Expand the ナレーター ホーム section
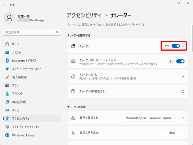This screenshot has height=145, width=193. point(183,77)
